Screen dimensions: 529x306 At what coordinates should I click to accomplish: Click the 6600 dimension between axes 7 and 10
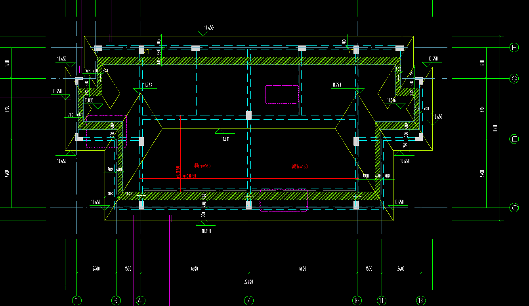[302, 269]
